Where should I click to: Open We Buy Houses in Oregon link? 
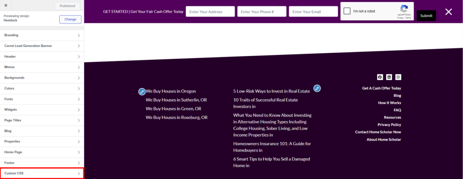[170, 91]
